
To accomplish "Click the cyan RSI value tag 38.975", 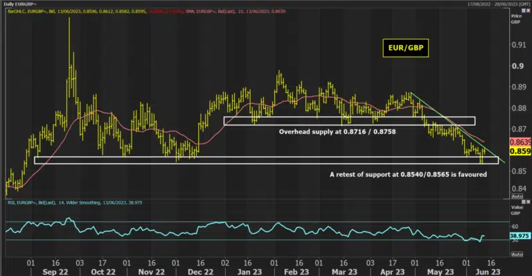I will point(520,236).
